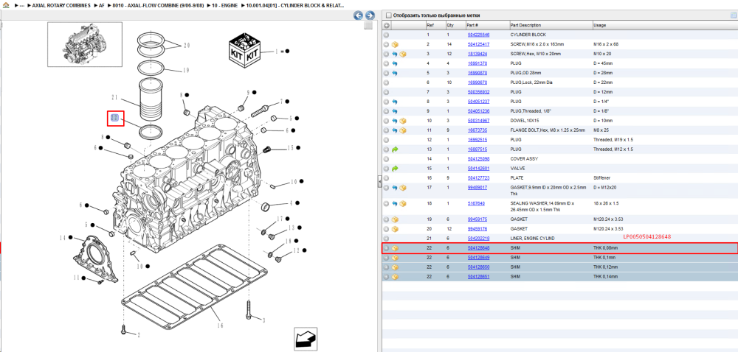738x352 pixels.
Task: Toggle the show-only-selected-labels checkbox
Action: pos(388,15)
